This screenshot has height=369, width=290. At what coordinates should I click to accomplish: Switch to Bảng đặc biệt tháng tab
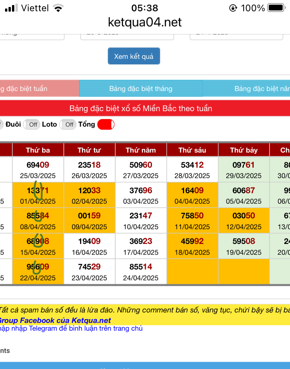pos(141,89)
